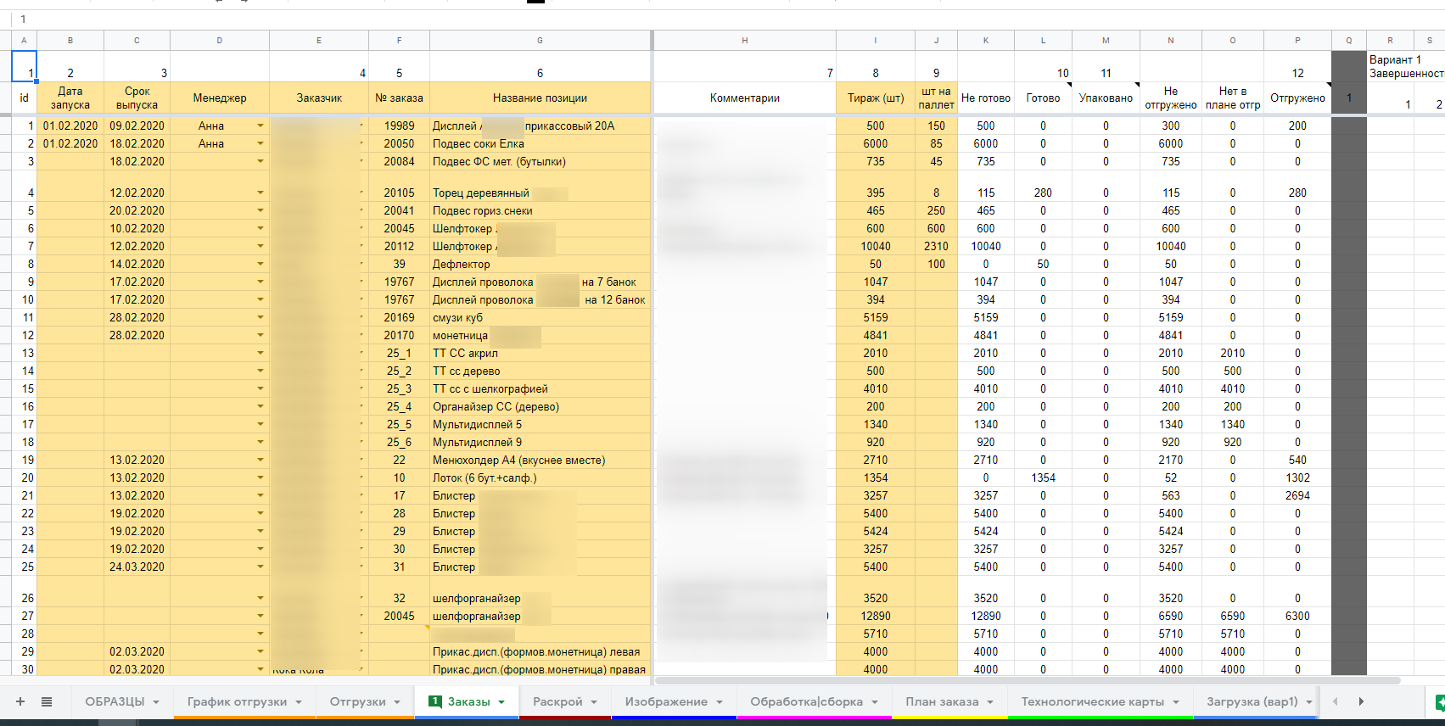Screen dimensions: 1445x726
Task: Select the Дата запуска header cell
Action: click(70, 98)
